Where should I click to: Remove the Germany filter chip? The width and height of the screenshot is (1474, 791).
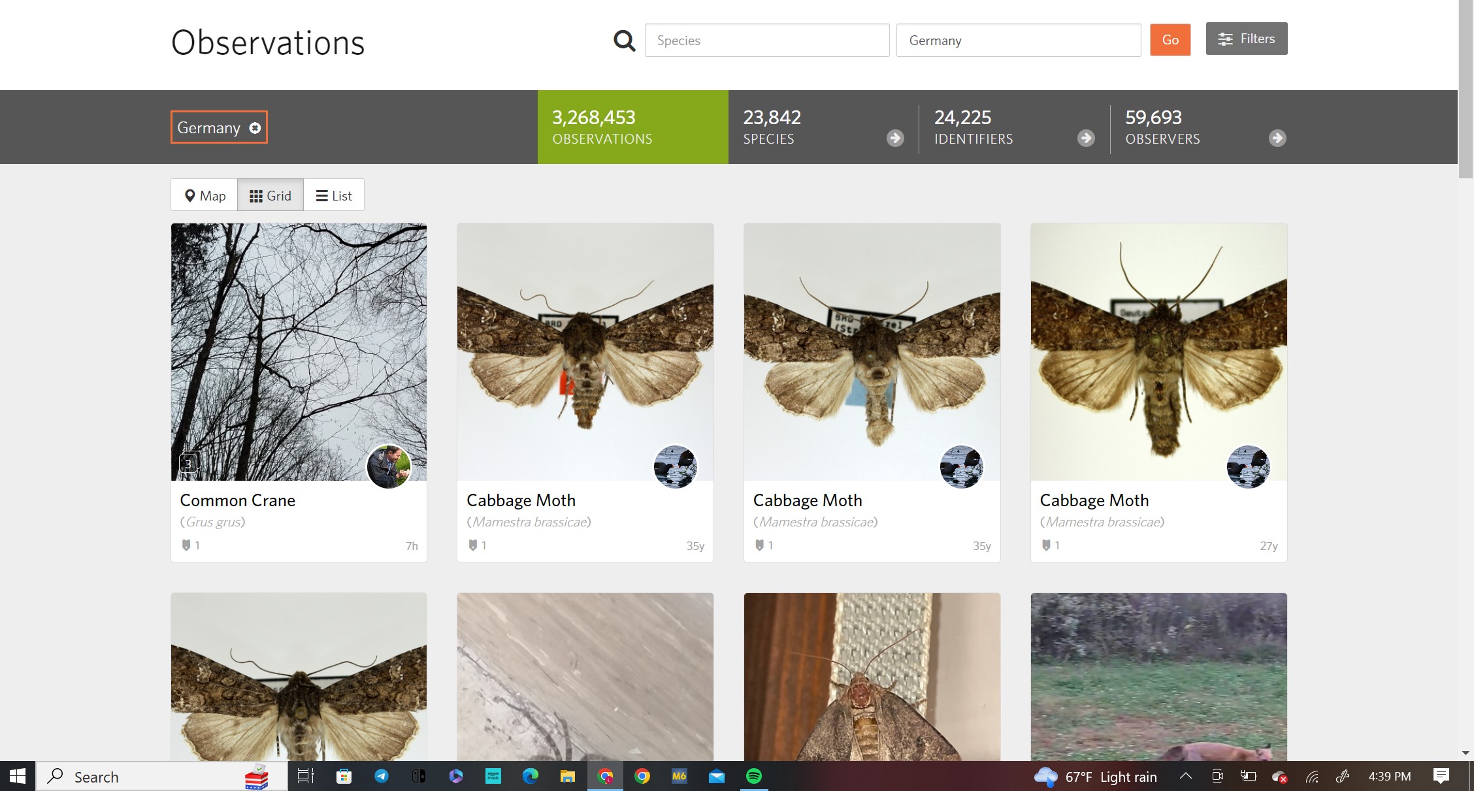click(x=255, y=128)
